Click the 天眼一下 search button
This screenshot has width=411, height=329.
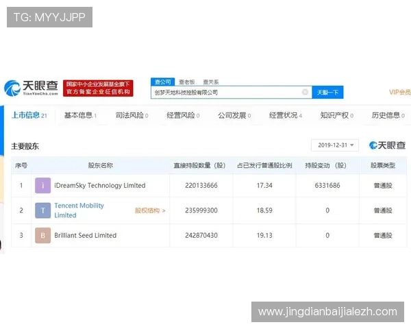coord(327,93)
